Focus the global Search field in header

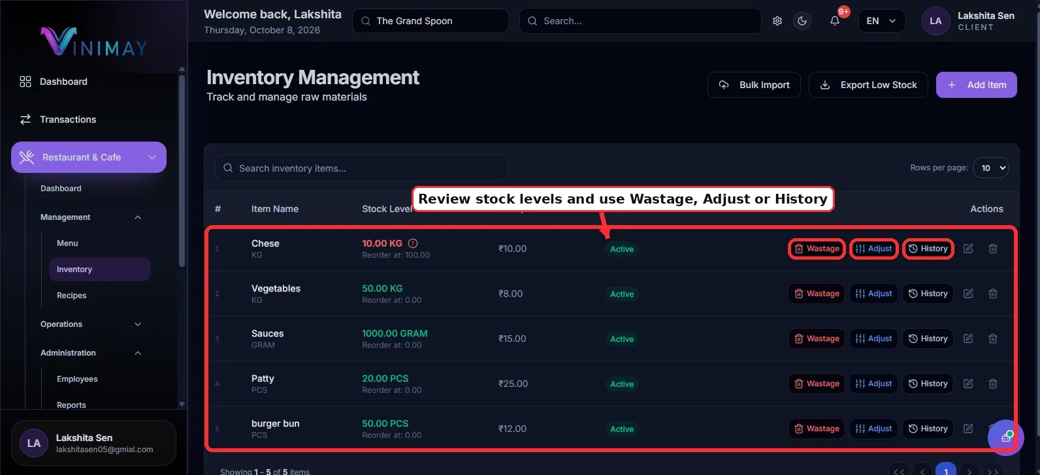pyautogui.click(x=640, y=21)
